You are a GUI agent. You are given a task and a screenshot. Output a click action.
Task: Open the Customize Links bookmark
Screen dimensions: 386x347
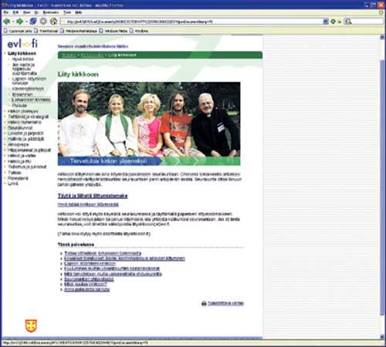point(18,31)
